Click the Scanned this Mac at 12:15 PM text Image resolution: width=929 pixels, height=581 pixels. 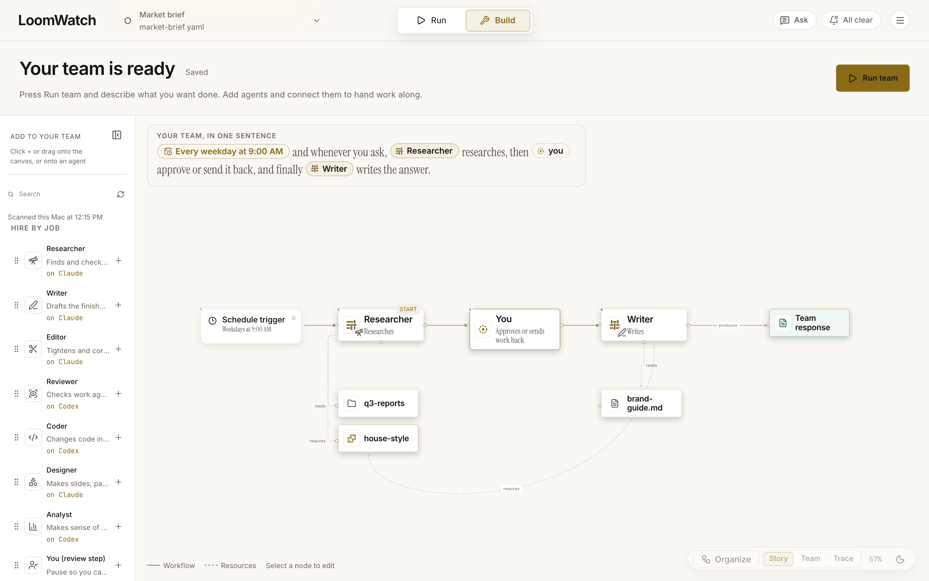coord(55,217)
